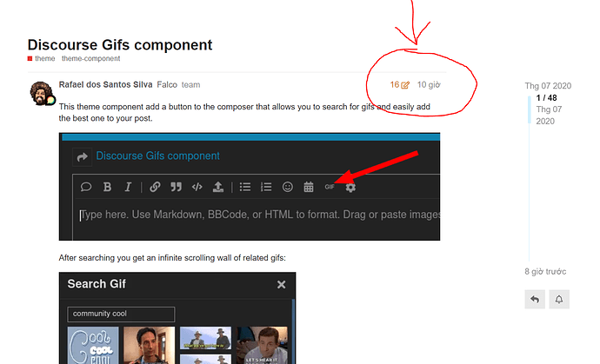This screenshot has height=364, width=600.
Task: Click the bulleted list icon in composer
Action: [x=245, y=187]
